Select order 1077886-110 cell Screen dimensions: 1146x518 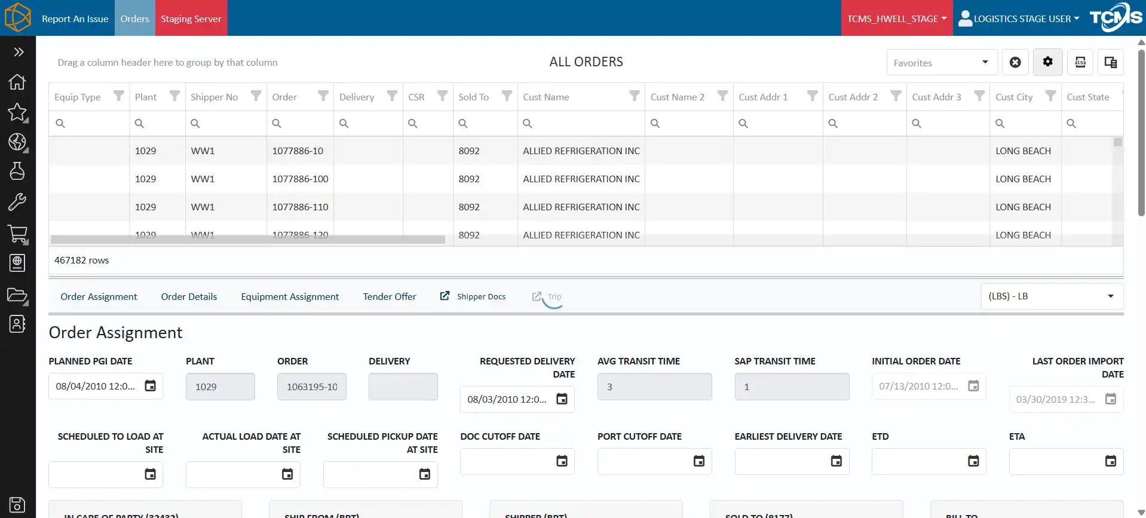tap(300, 207)
